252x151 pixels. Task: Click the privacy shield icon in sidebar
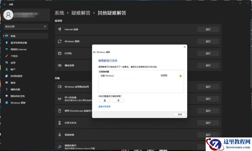pos(7,96)
